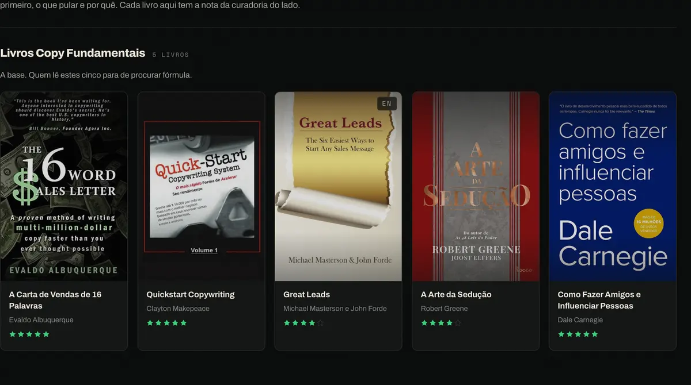Open the 16 Word Sales Letter book cover
This screenshot has height=385, width=691.
63,186
